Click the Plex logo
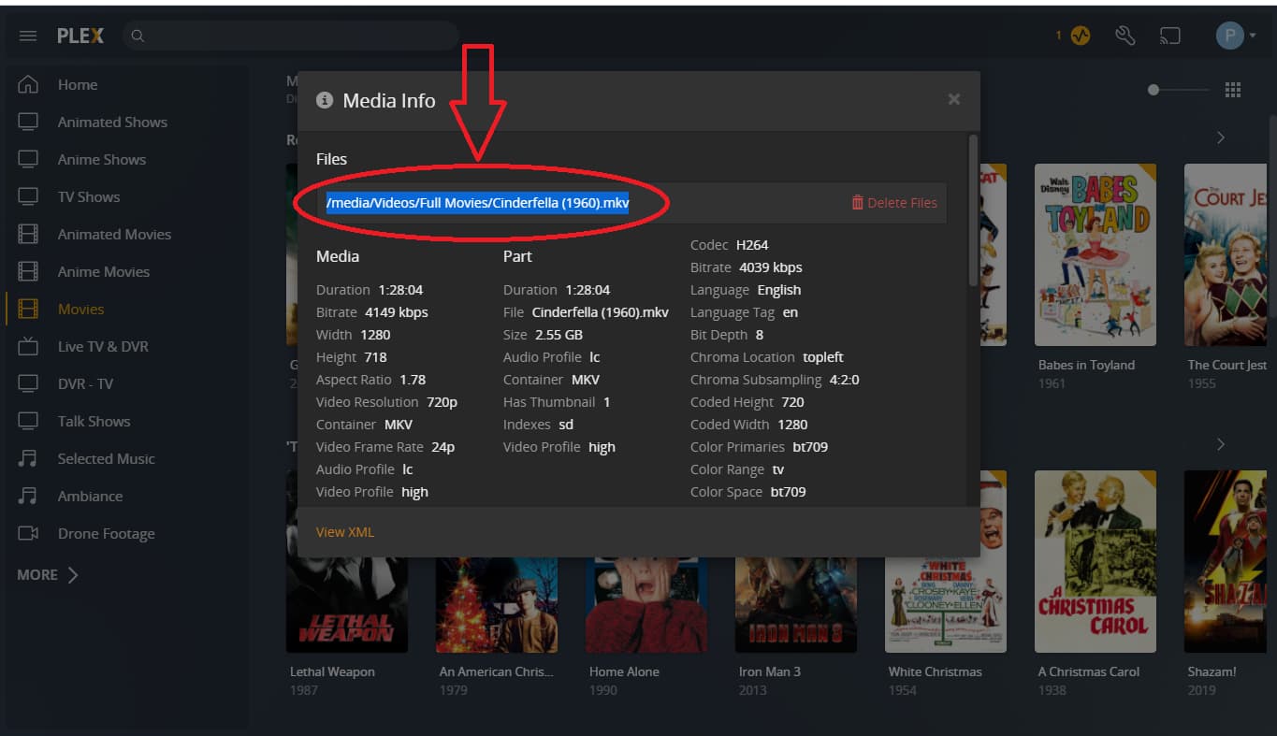 [x=80, y=36]
